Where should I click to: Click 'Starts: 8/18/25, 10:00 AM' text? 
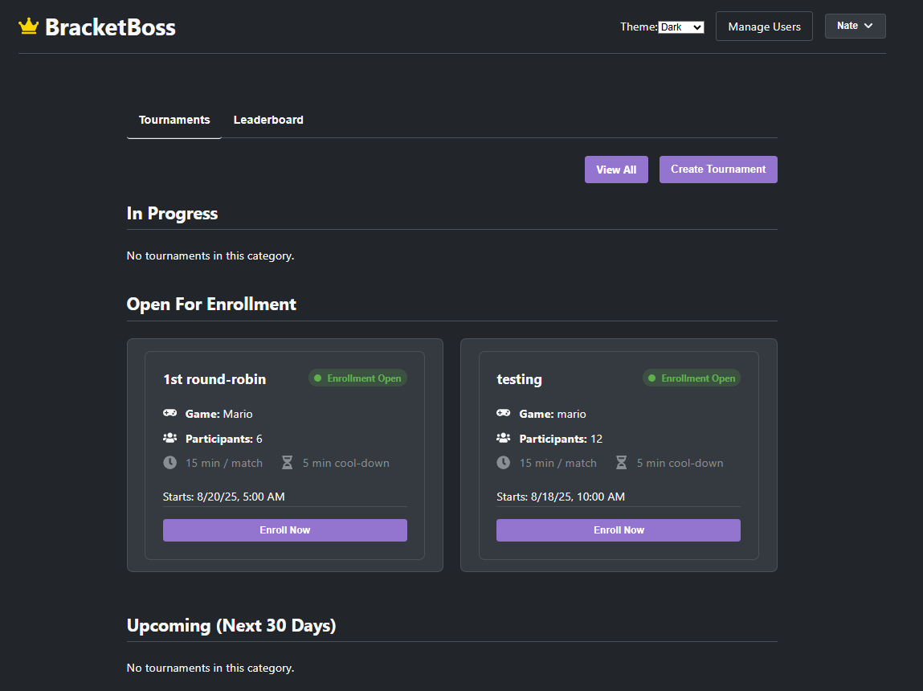tap(561, 497)
